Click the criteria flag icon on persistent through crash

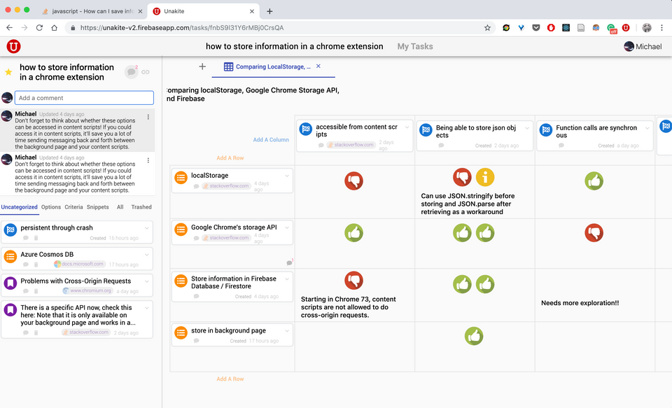coord(10,227)
